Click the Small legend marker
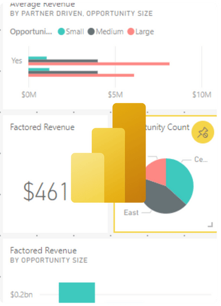 click(61, 31)
